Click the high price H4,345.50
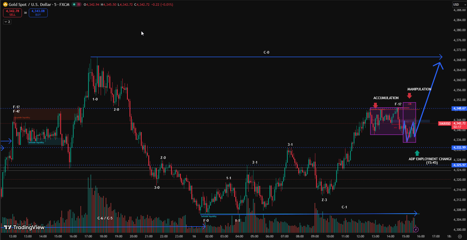The width and height of the screenshot is (467, 240). click(108, 4)
